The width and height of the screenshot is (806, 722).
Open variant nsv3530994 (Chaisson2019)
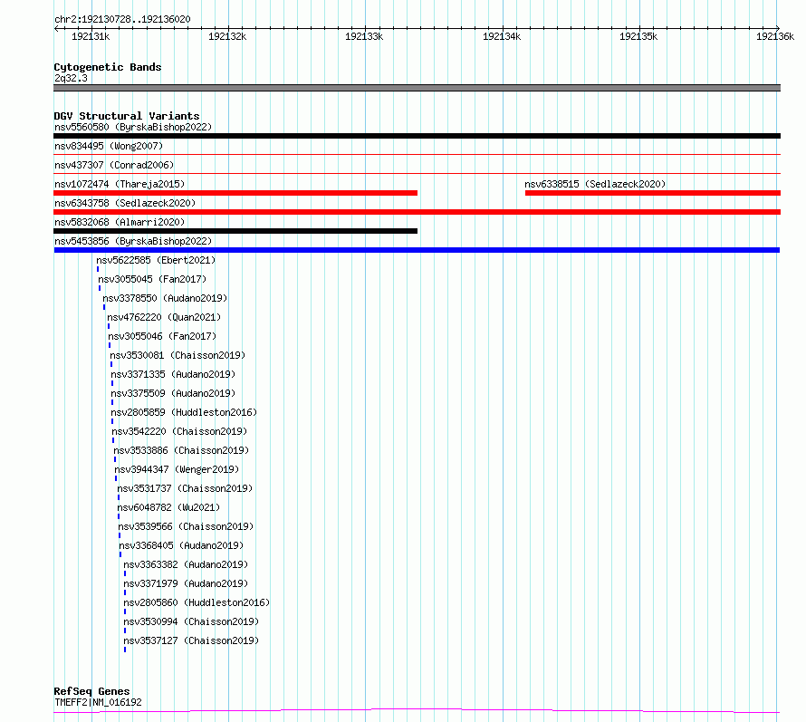click(x=191, y=621)
